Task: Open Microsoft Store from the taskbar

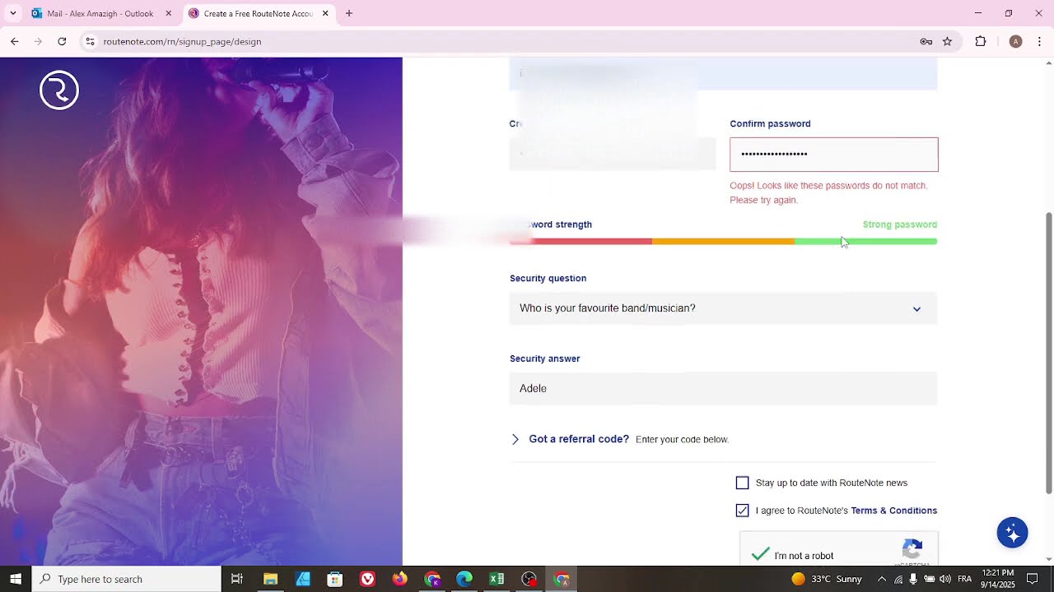Action: pos(334,579)
